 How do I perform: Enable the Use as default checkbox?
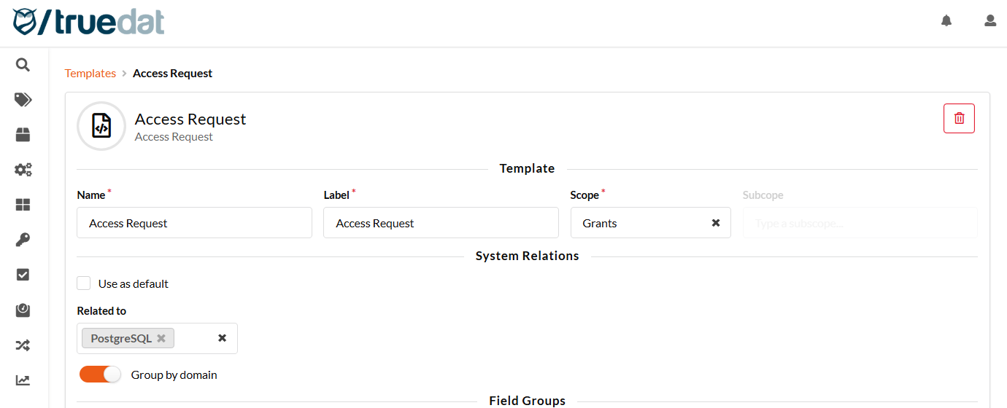(x=84, y=283)
